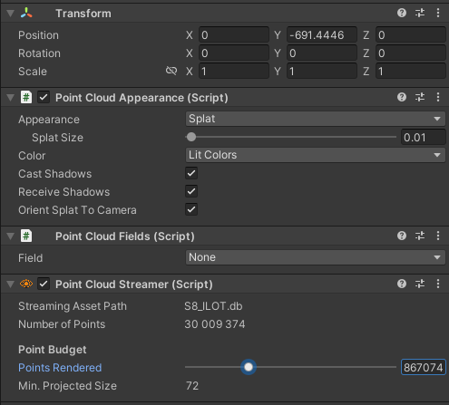The height and width of the screenshot is (405, 449).
Task: Open the Color dropdown showing Lit Colors
Action: click(316, 155)
